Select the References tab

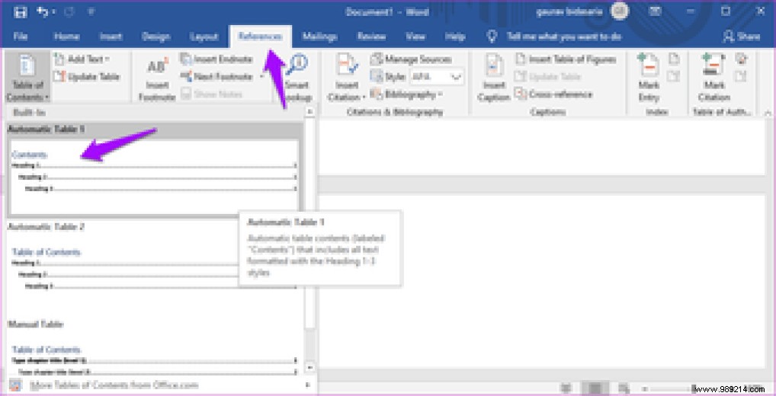[x=260, y=37]
